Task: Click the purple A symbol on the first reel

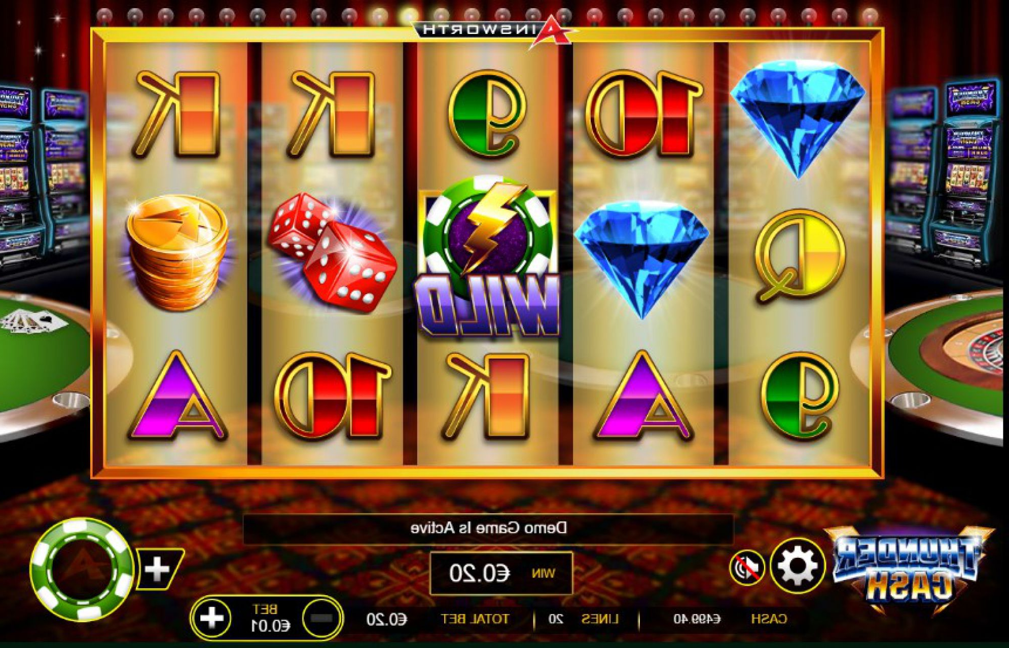Action: 176,395
